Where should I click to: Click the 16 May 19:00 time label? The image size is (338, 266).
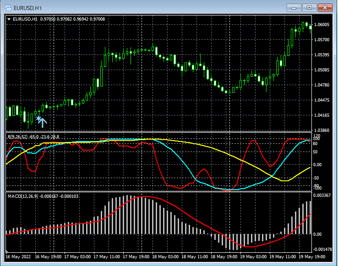(48, 257)
